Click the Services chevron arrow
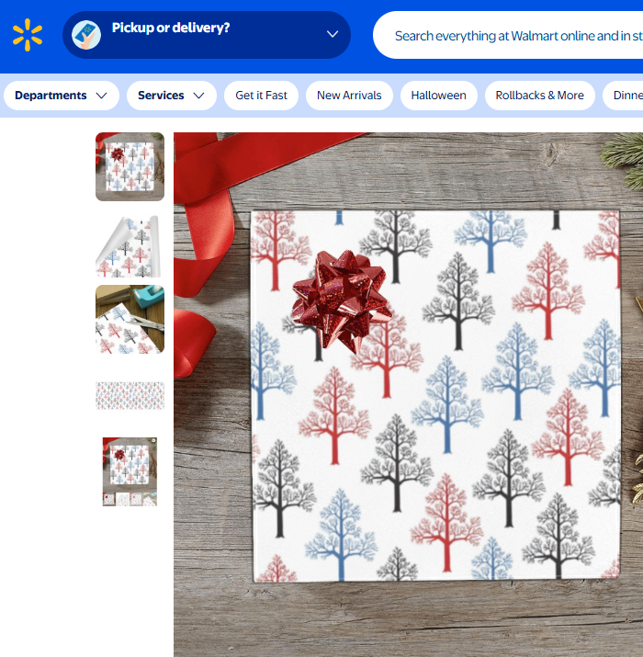Viewport: 643px width, 657px height. [x=198, y=96]
